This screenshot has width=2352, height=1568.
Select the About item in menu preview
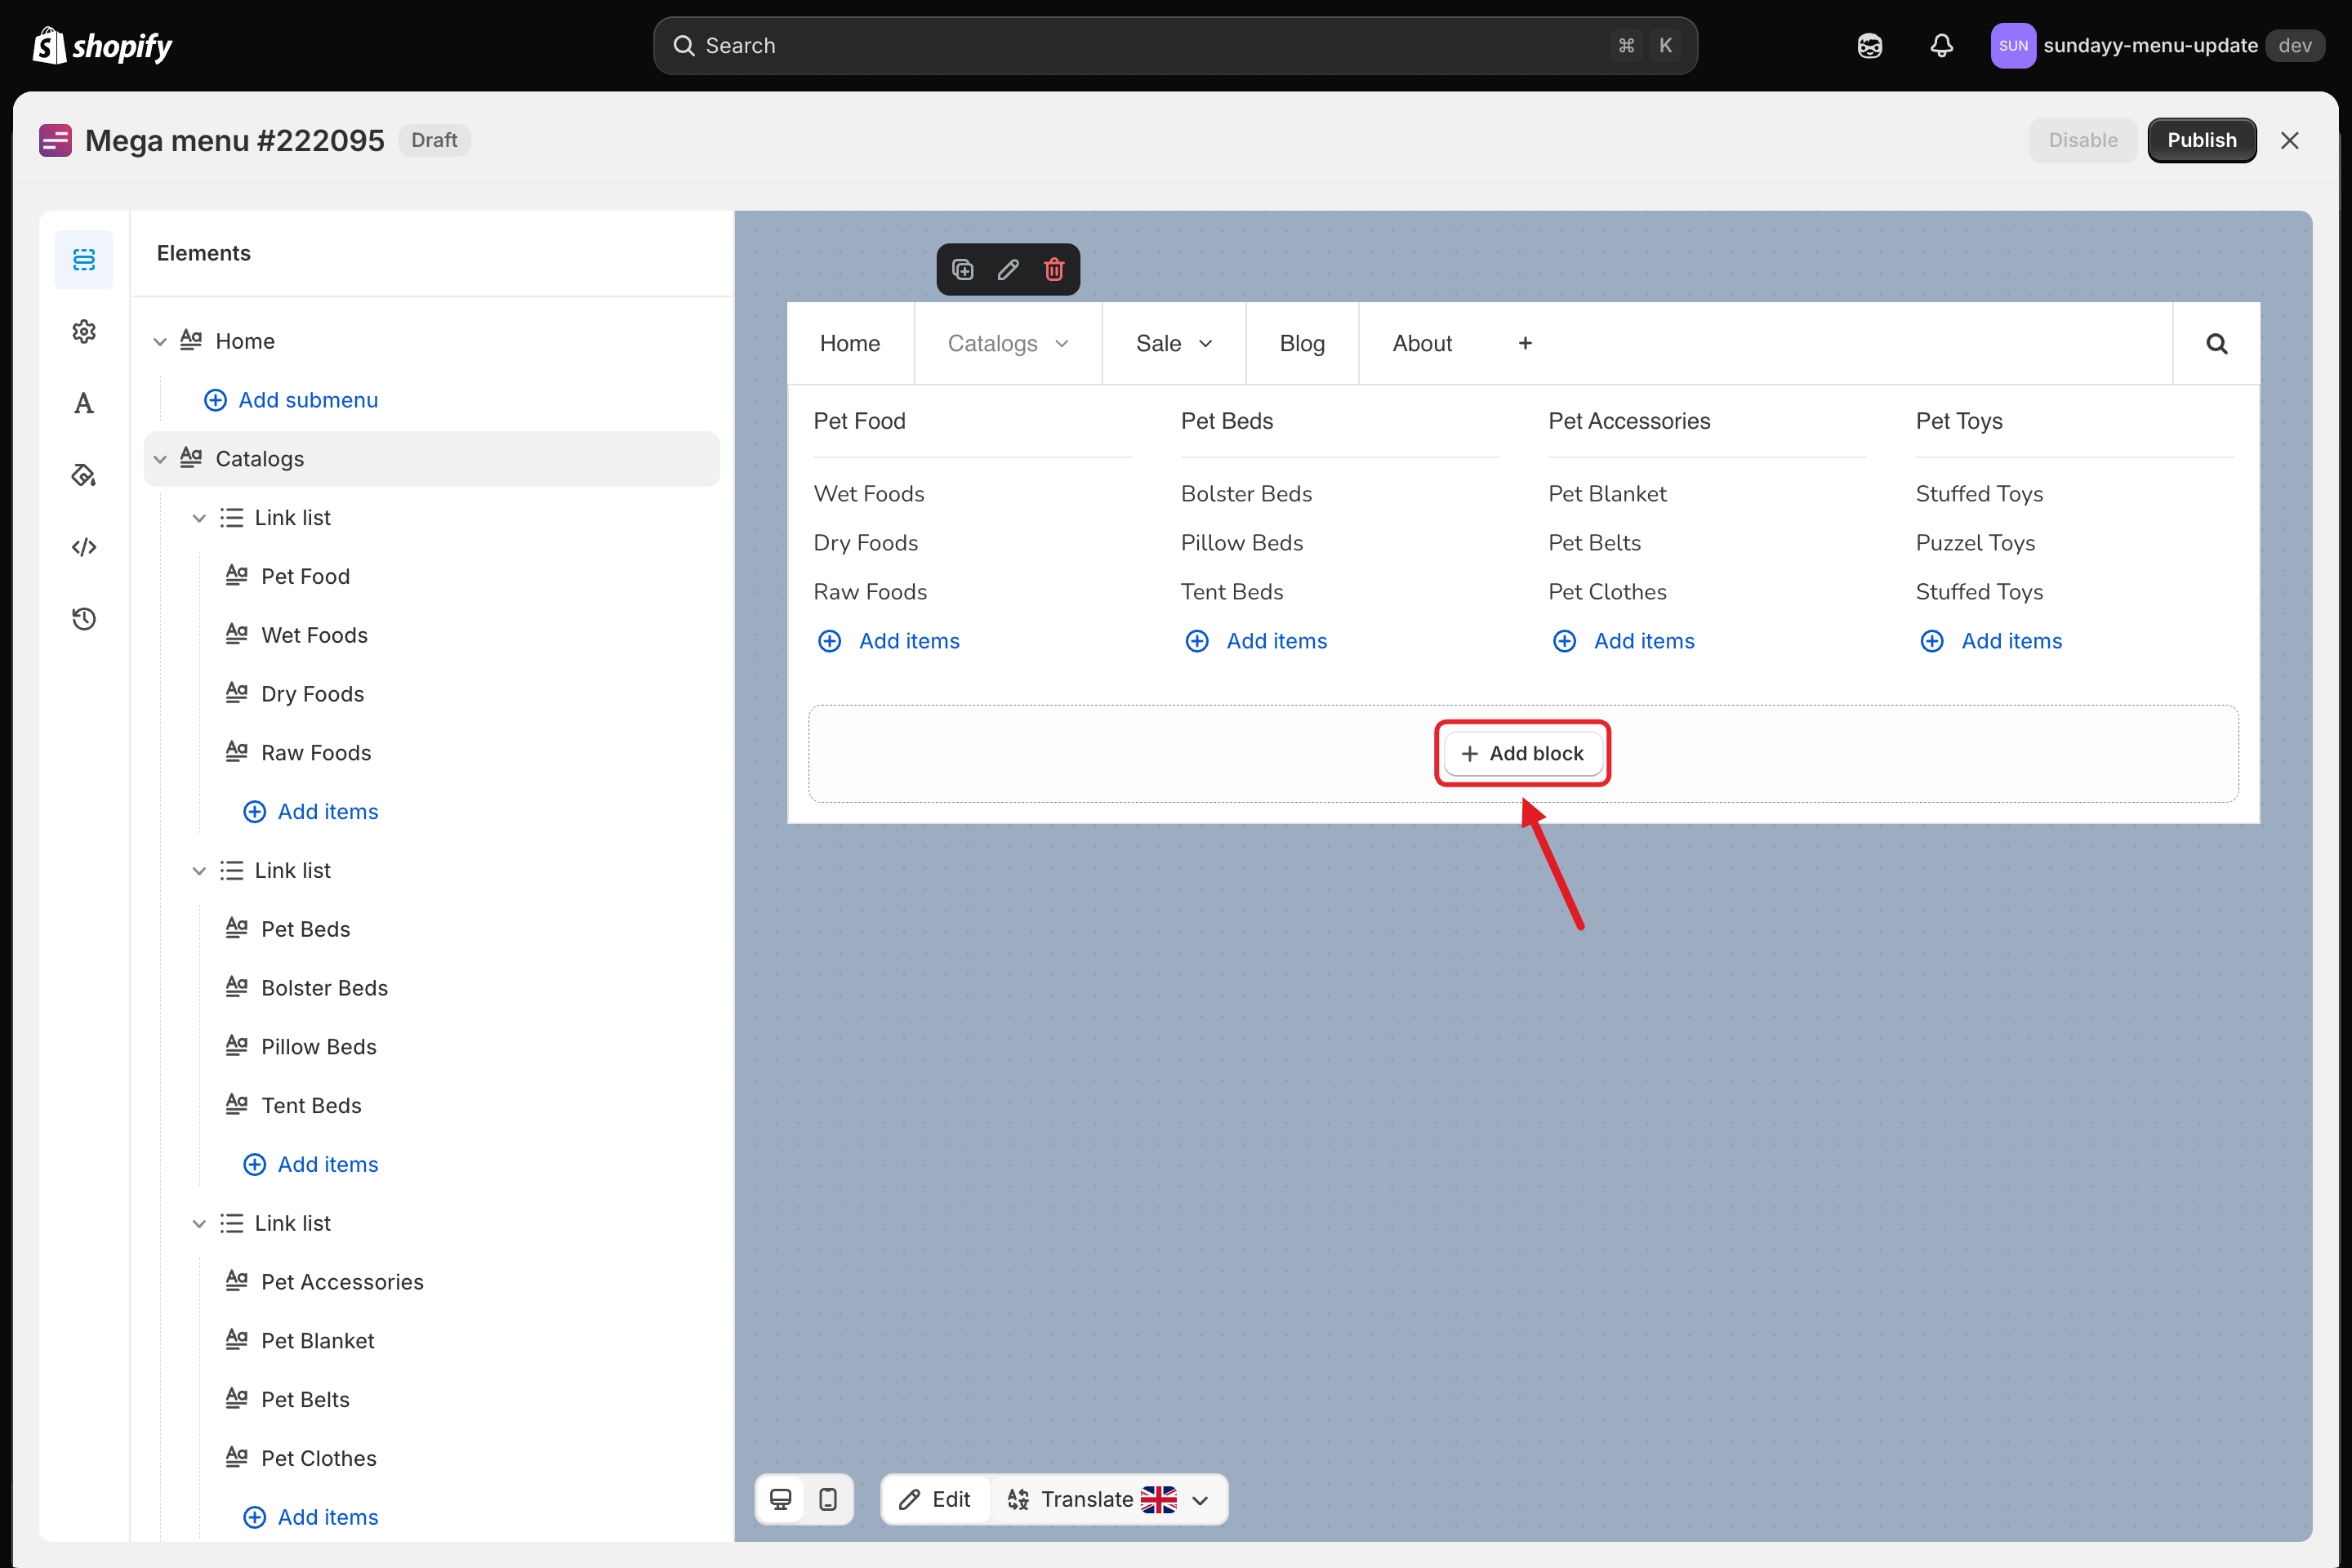coord(1422,343)
